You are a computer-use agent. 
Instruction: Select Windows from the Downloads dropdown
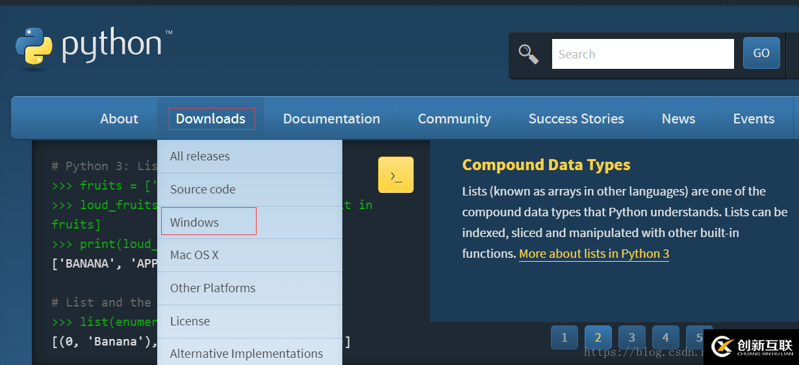click(195, 222)
